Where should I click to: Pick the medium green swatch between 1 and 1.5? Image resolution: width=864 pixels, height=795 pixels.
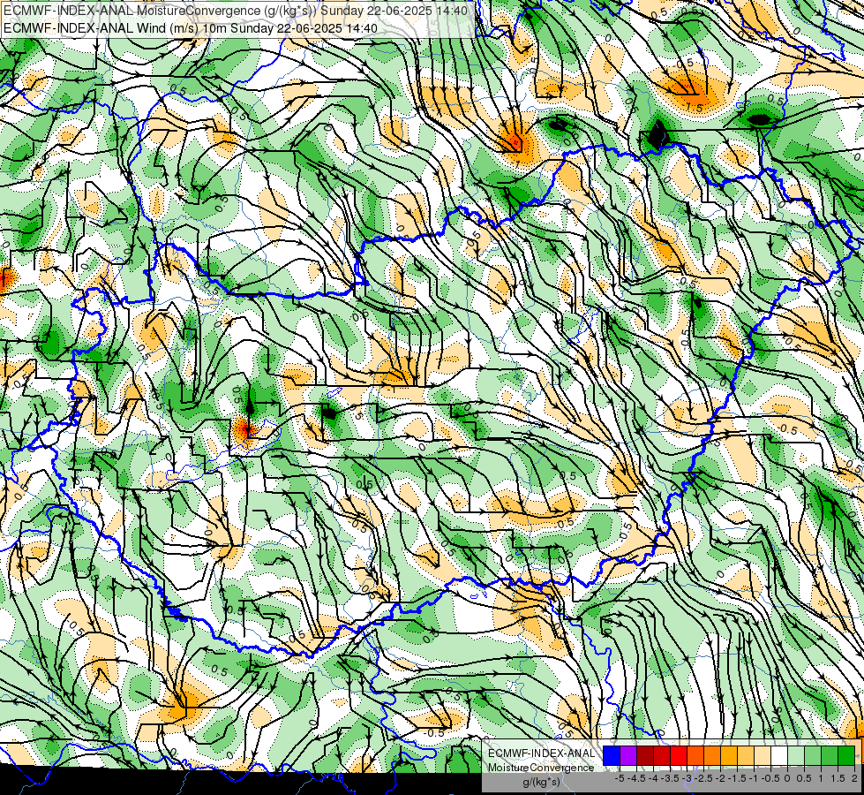point(830,756)
